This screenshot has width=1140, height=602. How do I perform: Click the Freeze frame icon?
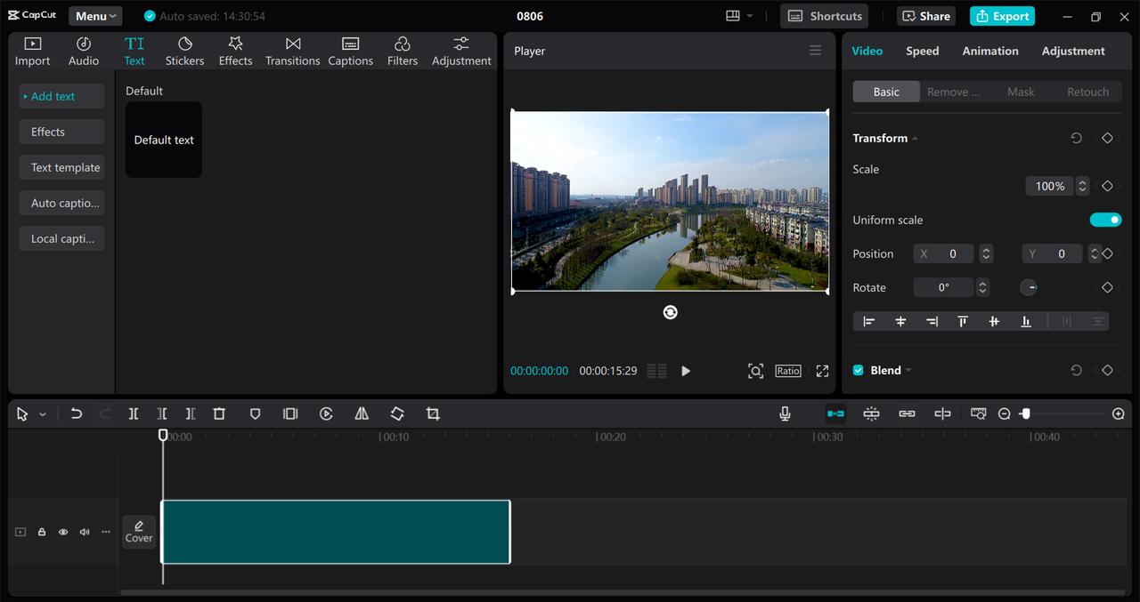pos(290,413)
